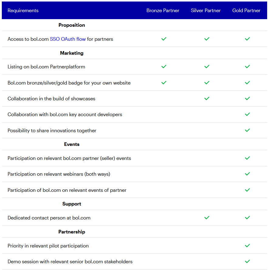Click Gold checkmark for share innovations row
This screenshot has height=273, width=272.
tap(247, 130)
